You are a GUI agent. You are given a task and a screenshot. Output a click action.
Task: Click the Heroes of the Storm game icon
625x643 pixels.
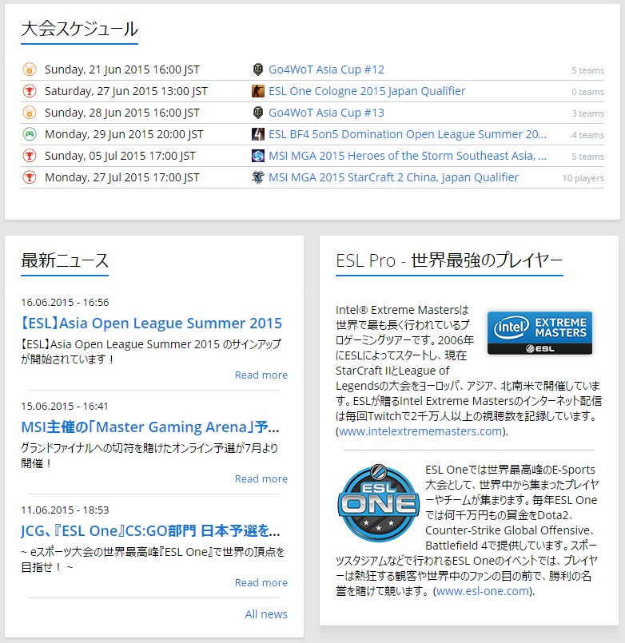click(257, 156)
